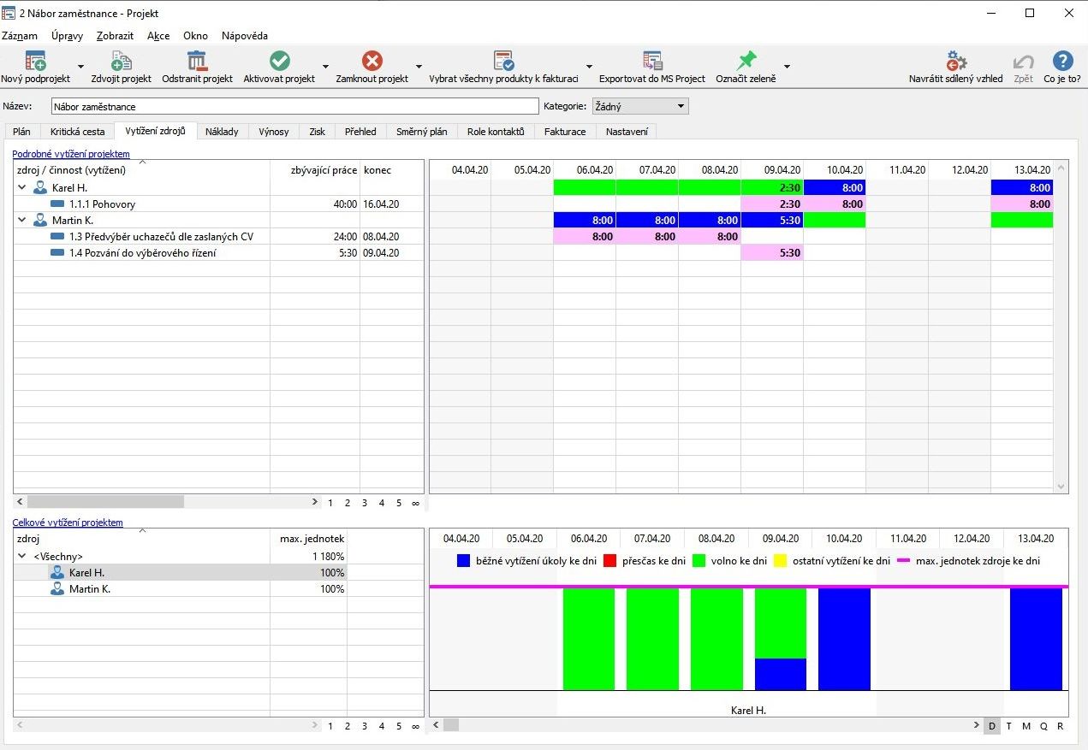Mark the project with Označit zeleně pin
Image resolution: width=1088 pixels, height=750 pixels.
point(746,61)
